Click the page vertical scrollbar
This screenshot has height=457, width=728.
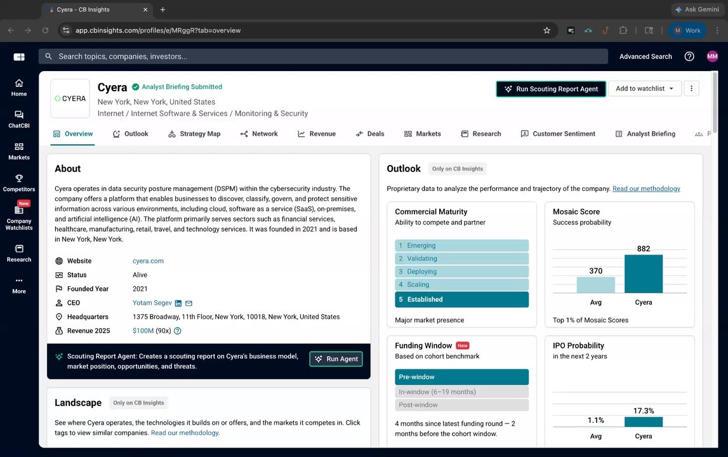pyautogui.click(x=715, y=102)
